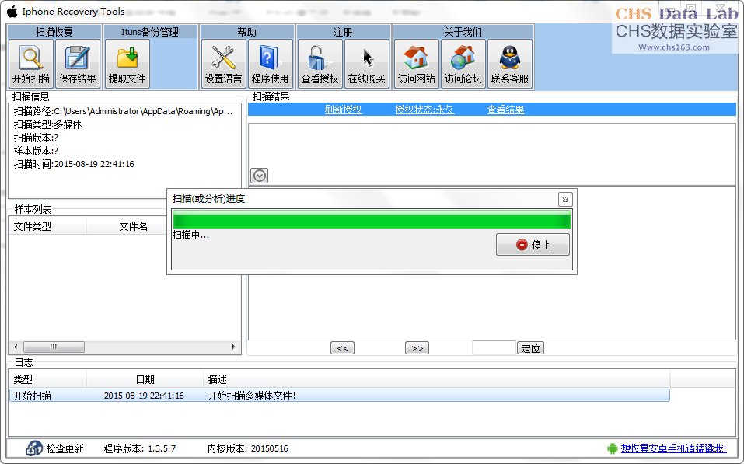The image size is (744, 464).
Task: Click the sample list horizontal scrollbar thumb
Action: click(54, 347)
